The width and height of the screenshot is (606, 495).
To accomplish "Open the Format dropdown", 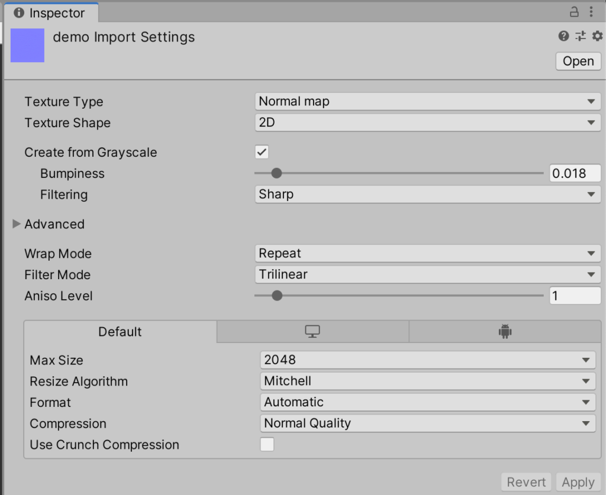I will [x=427, y=402].
